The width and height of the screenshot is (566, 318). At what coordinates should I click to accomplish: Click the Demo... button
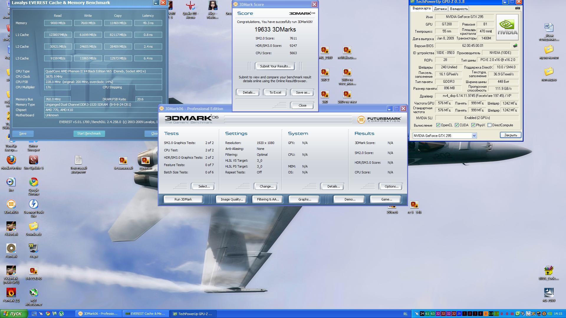coord(350,199)
